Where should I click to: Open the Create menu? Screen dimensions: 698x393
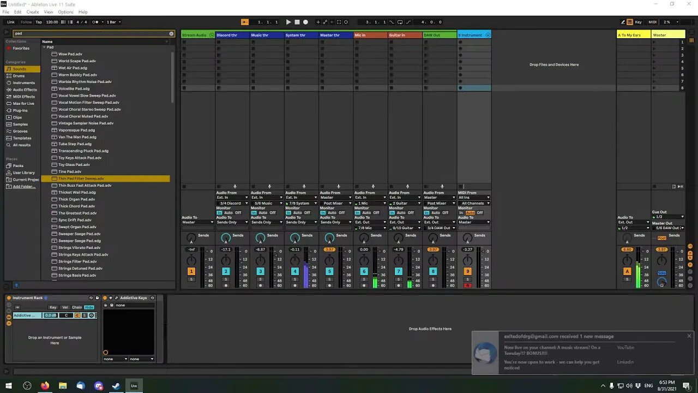[x=33, y=12]
